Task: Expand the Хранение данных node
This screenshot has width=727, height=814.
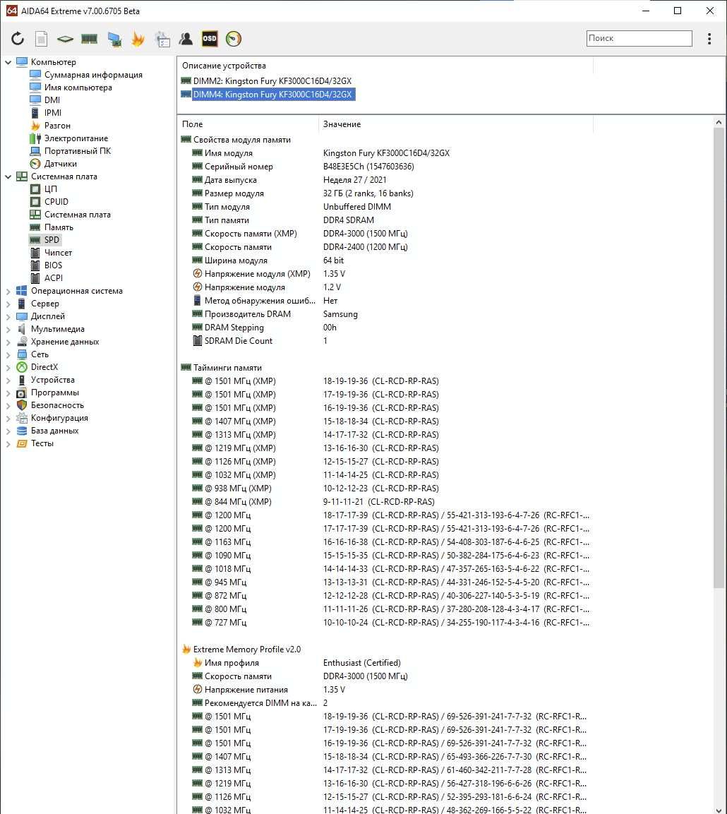Action: [x=8, y=342]
